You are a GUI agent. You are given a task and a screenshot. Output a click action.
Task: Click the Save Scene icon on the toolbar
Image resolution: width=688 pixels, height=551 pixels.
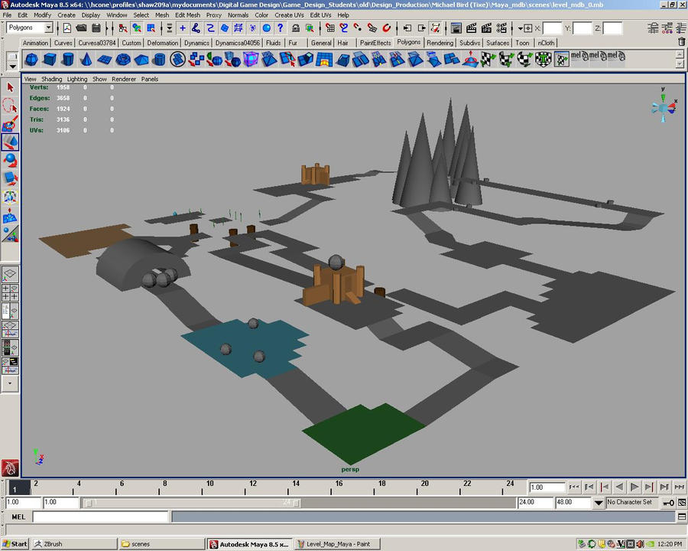click(x=96, y=29)
